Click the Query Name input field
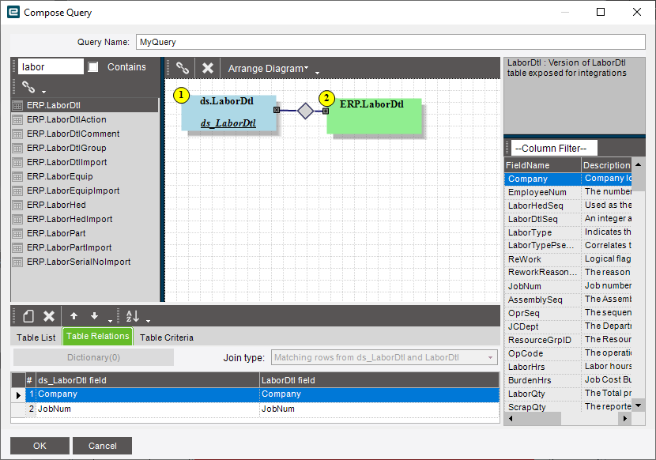656x460 pixels. pyautogui.click(x=390, y=42)
